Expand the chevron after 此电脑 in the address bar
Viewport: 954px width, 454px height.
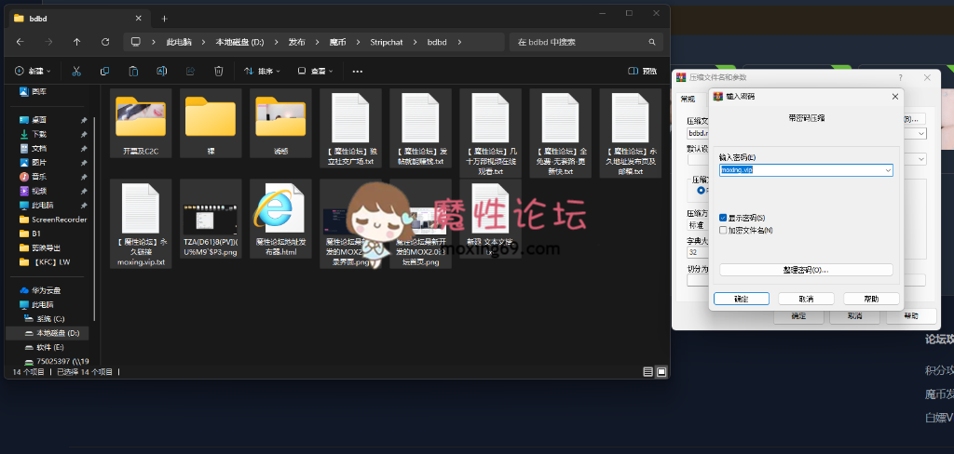tap(205, 42)
